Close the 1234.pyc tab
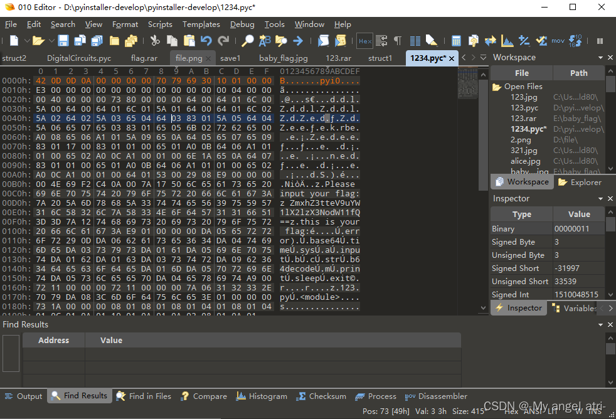This screenshot has width=616, height=419. pos(452,58)
